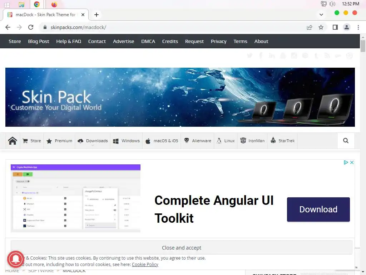Open the IronMan category
The width and height of the screenshot is (366, 275).
pos(252,141)
